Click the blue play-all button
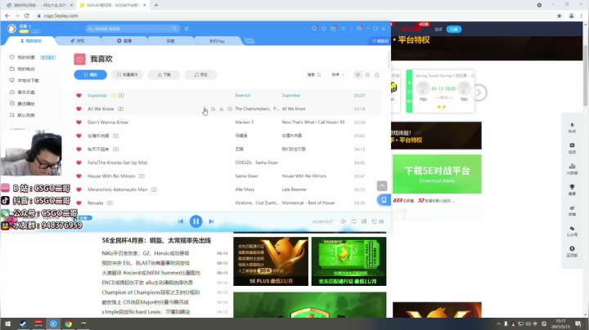The width and height of the screenshot is (589, 330). tap(91, 74)
